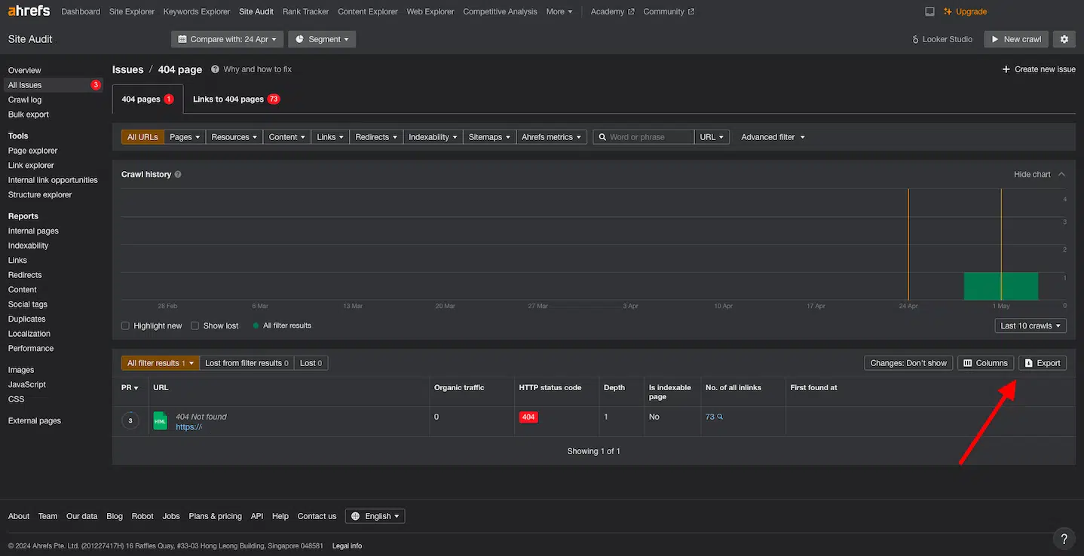Open Site Explorer in top navigation
The width and height of the screenshot is (1084, 556).
coord(132,11)
